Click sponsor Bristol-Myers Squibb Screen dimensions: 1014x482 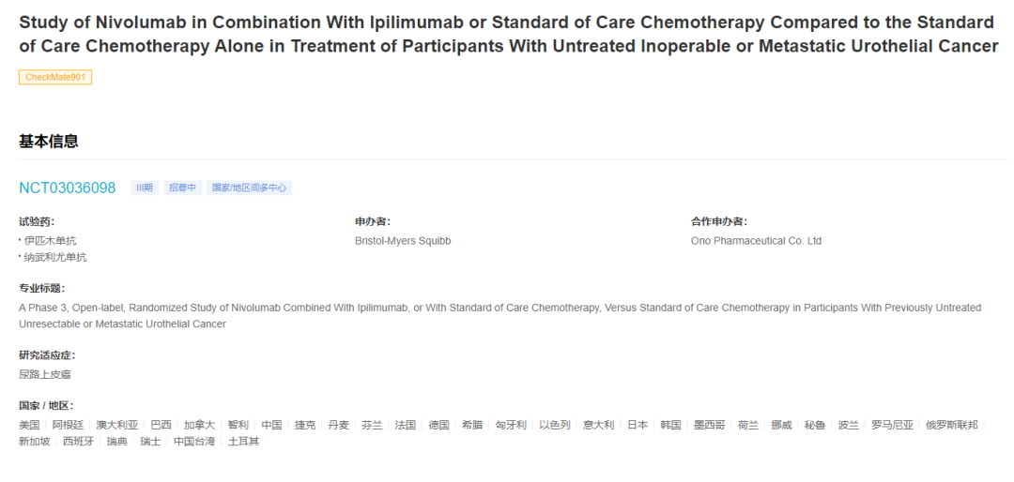pos(403,241)
